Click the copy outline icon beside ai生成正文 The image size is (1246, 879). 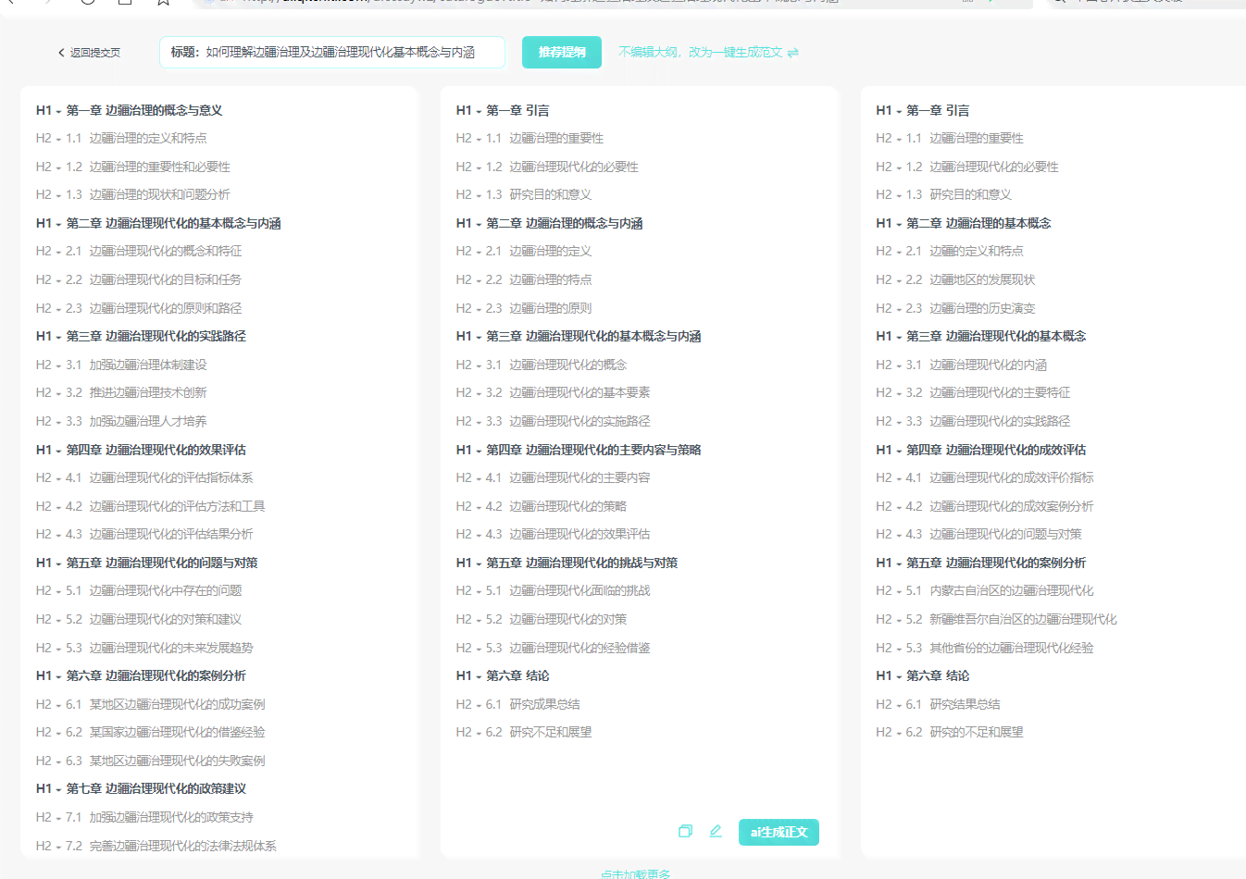685,831
